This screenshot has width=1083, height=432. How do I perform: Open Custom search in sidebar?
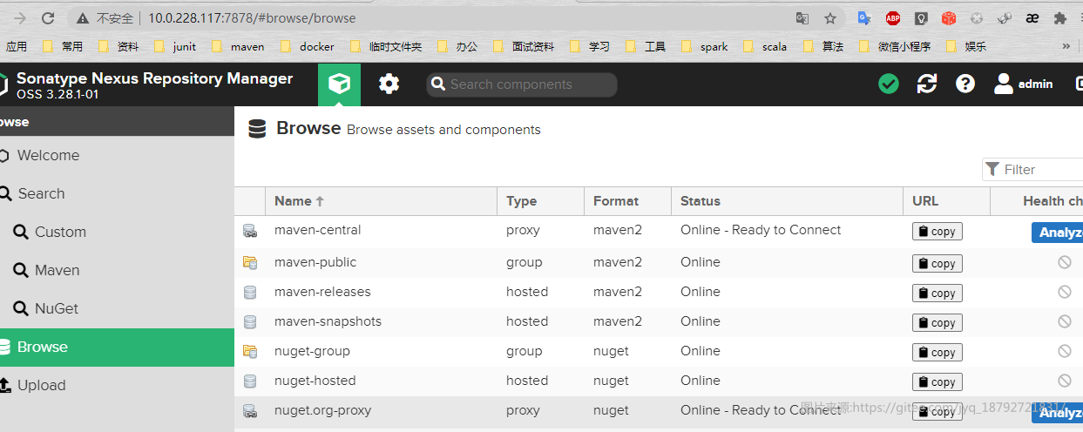[x=117, y=232]
